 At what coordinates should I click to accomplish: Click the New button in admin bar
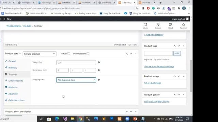click(8, 19)
